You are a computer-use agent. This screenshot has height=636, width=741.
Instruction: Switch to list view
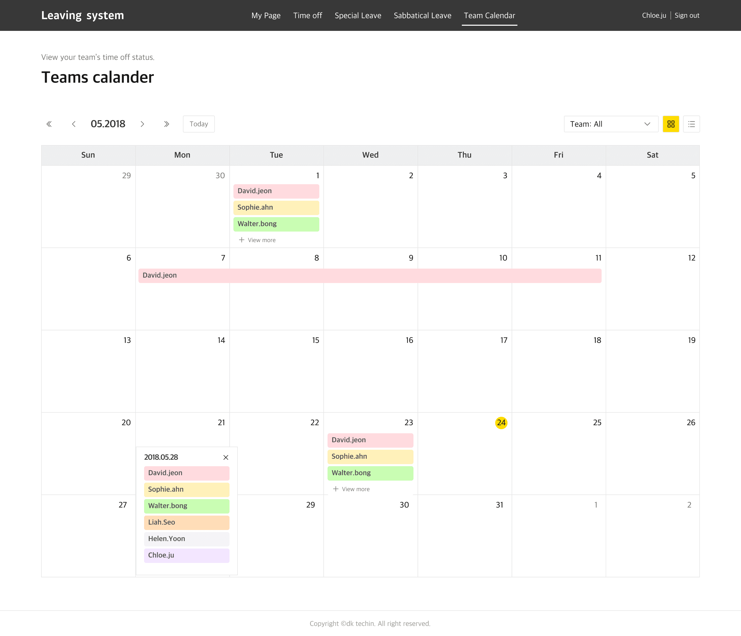click(691, 124)
